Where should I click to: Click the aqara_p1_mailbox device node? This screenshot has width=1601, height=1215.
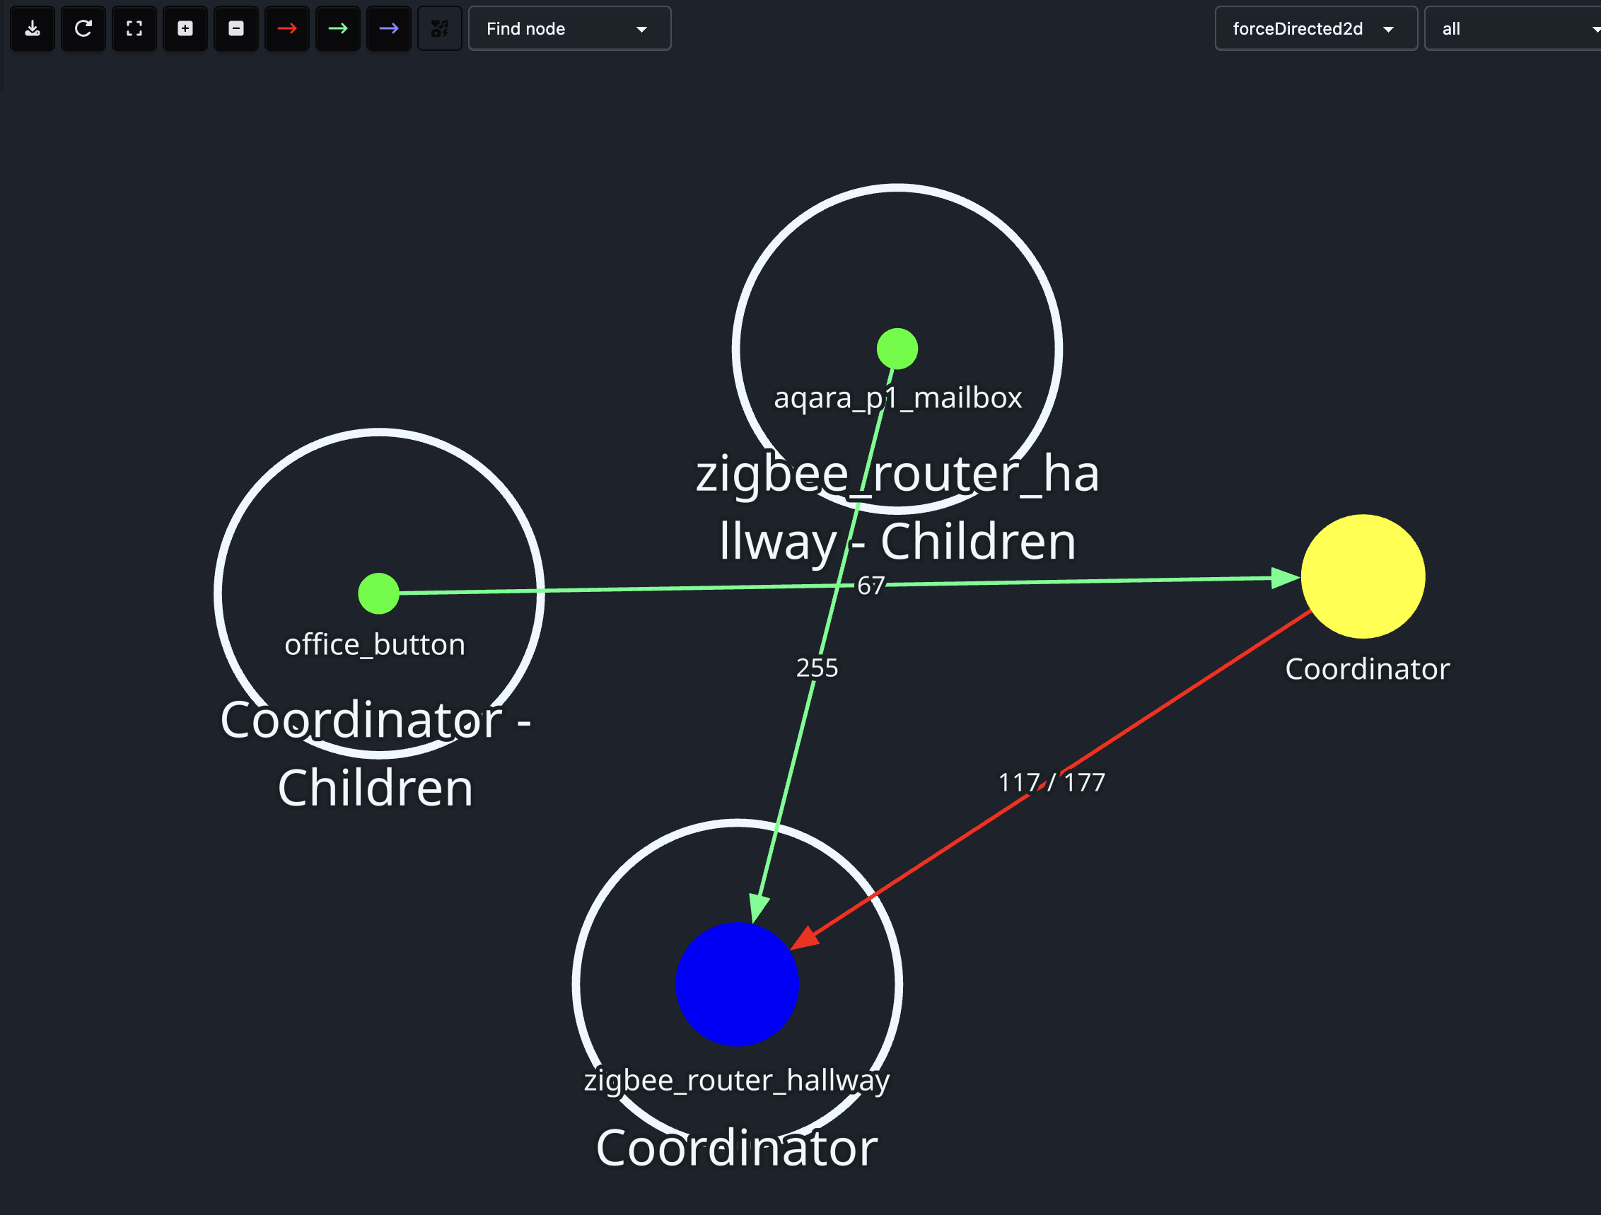click(x=897, y=348)
